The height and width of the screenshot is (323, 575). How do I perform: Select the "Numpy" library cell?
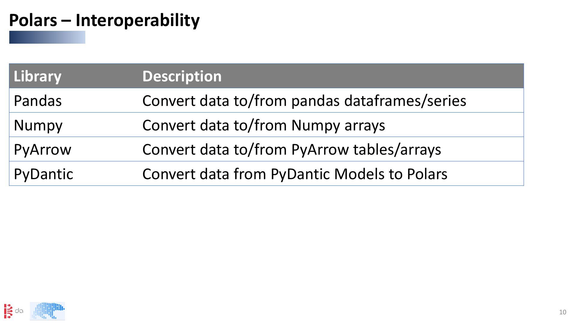(x=38, y=125)
